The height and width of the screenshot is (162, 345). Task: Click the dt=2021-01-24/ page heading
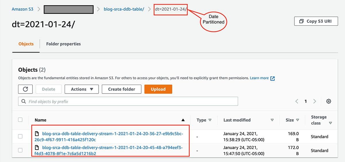coord(43,24)
